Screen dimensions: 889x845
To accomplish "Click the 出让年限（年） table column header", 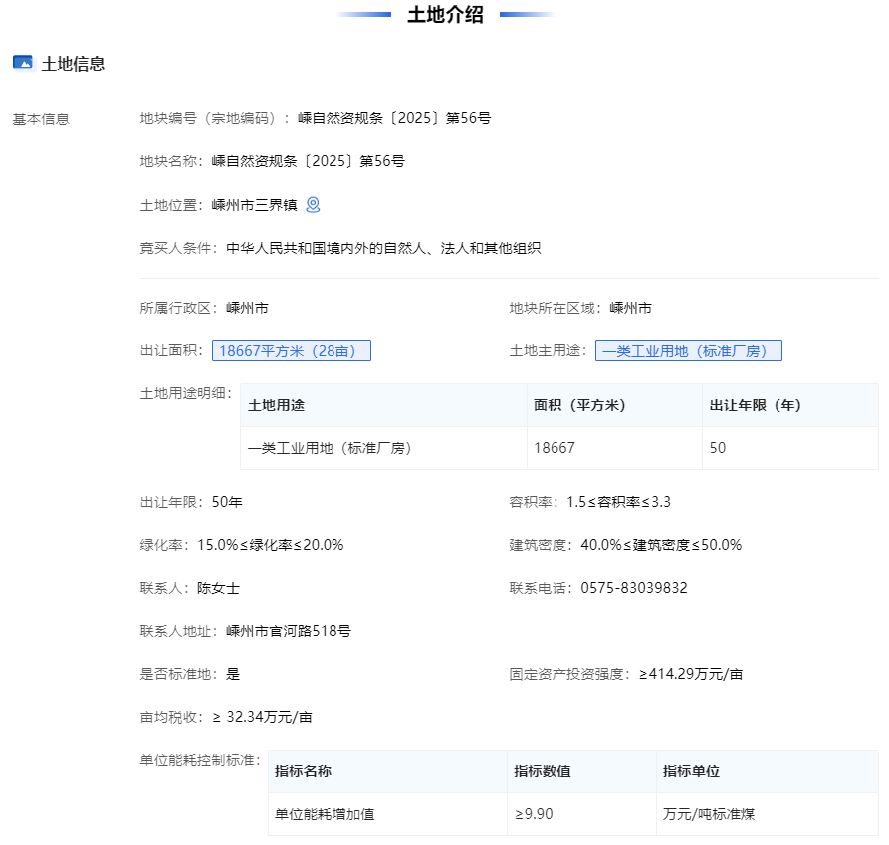I will pos(755,405).
